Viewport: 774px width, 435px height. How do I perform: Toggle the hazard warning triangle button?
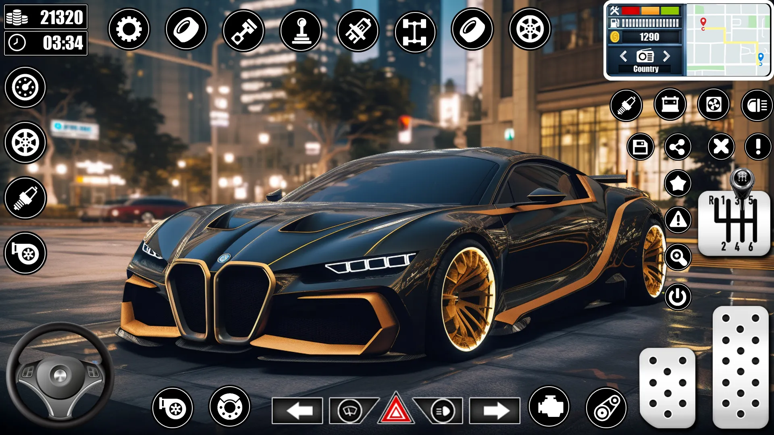pyautogui.click(x=386, y=409)
